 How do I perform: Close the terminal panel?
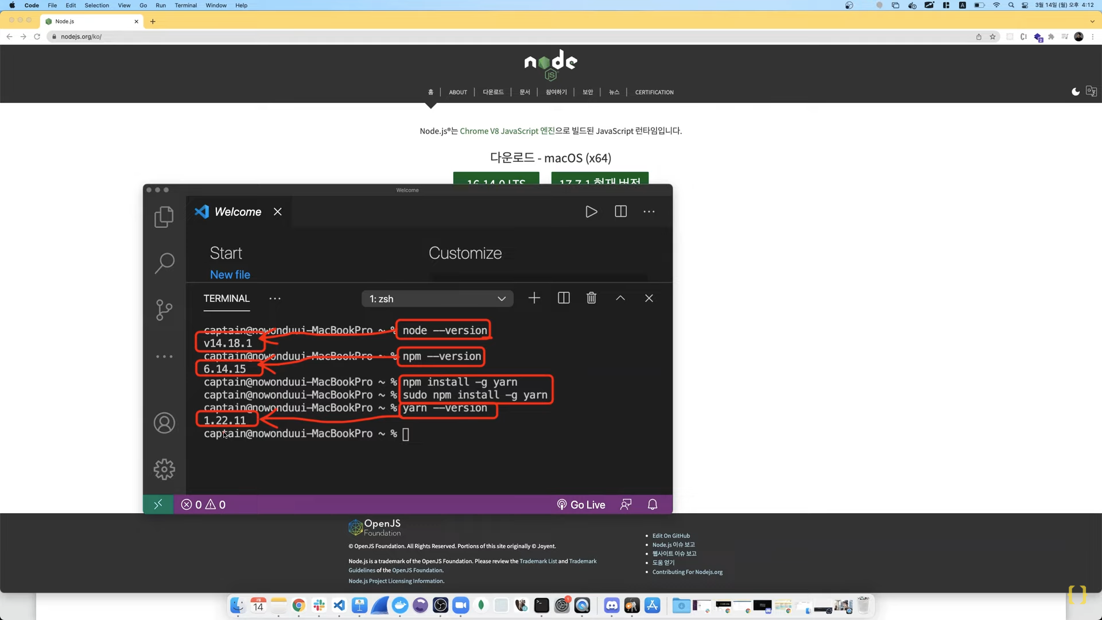click(x=649, y=298)
